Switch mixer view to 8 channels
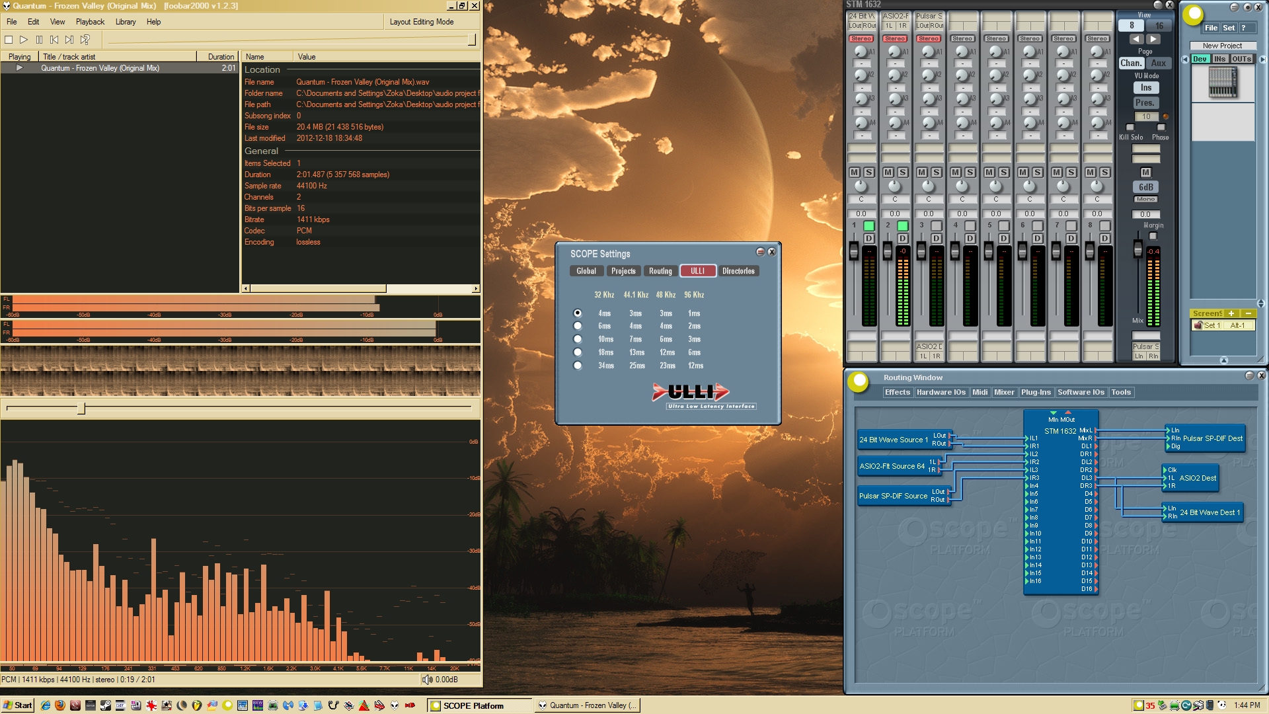The image size is (1269, 714). pyautogui.click(x=1132, y=26)
